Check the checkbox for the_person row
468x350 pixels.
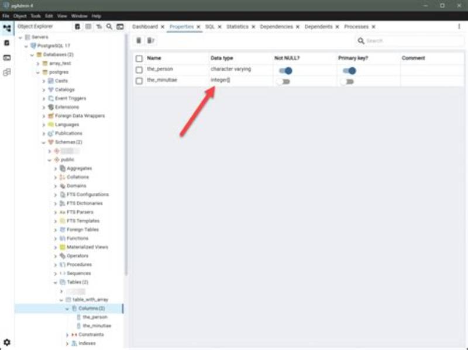[139, 70]
